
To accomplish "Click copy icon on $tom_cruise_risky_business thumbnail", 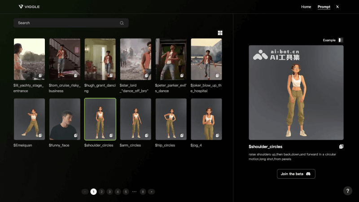I will pos(75,75).
